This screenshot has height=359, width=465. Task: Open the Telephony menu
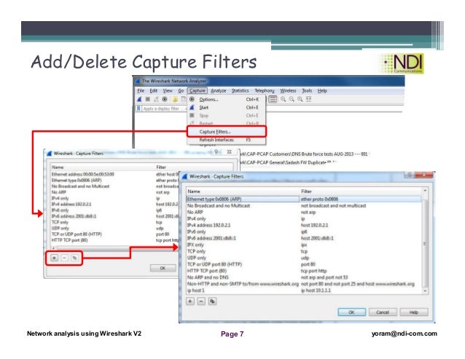265,90
